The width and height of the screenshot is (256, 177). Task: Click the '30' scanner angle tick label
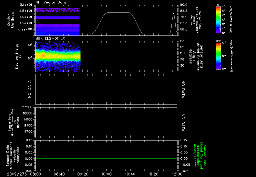[x=182, y=65]
